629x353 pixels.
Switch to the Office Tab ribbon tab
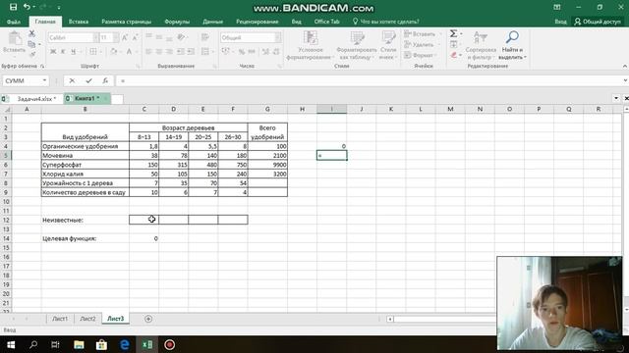(x=326, y=22)
